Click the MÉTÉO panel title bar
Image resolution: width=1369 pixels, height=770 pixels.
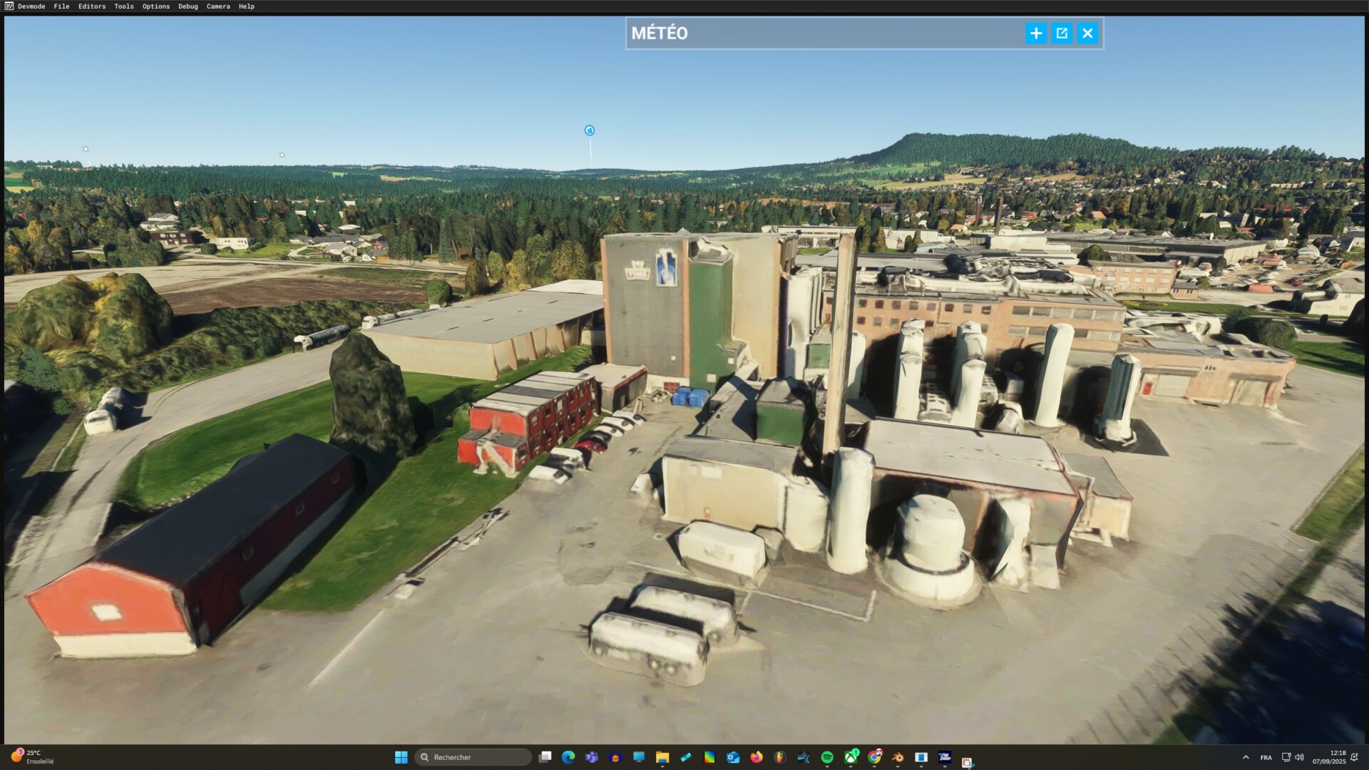tap(820, 34)
